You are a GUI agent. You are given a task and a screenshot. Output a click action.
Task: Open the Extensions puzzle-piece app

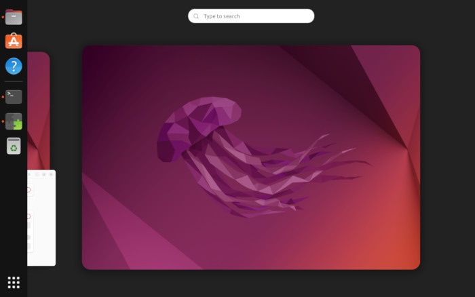14,121
